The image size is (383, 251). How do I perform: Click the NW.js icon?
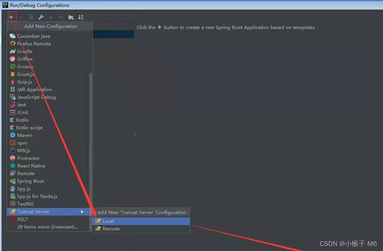tap(13, 150)
